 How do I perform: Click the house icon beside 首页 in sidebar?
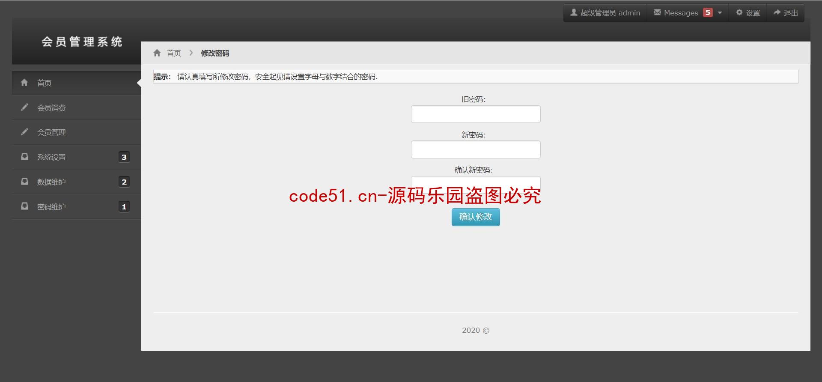(x=24, y=83)
